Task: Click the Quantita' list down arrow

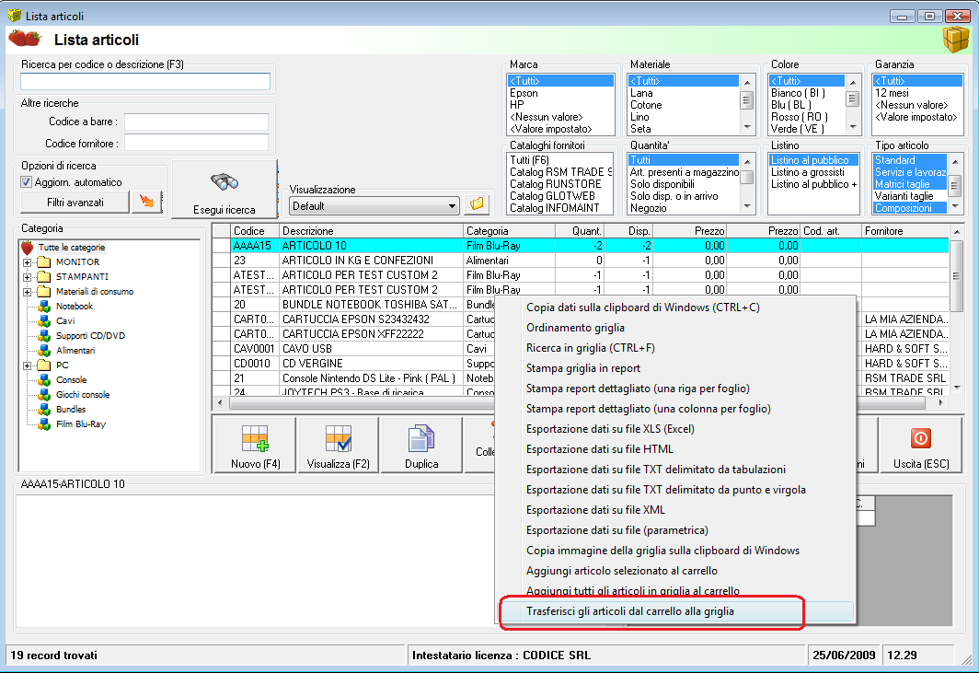Action: click(x=747, y=207)
